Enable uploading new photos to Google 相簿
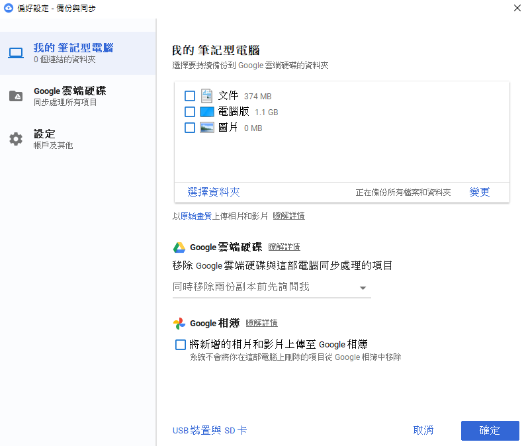 tap(181, 345)
